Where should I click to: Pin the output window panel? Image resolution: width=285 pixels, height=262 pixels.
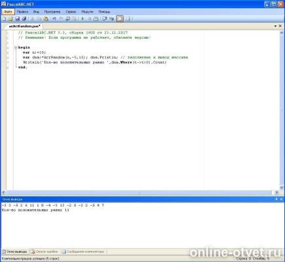[277, 199]
